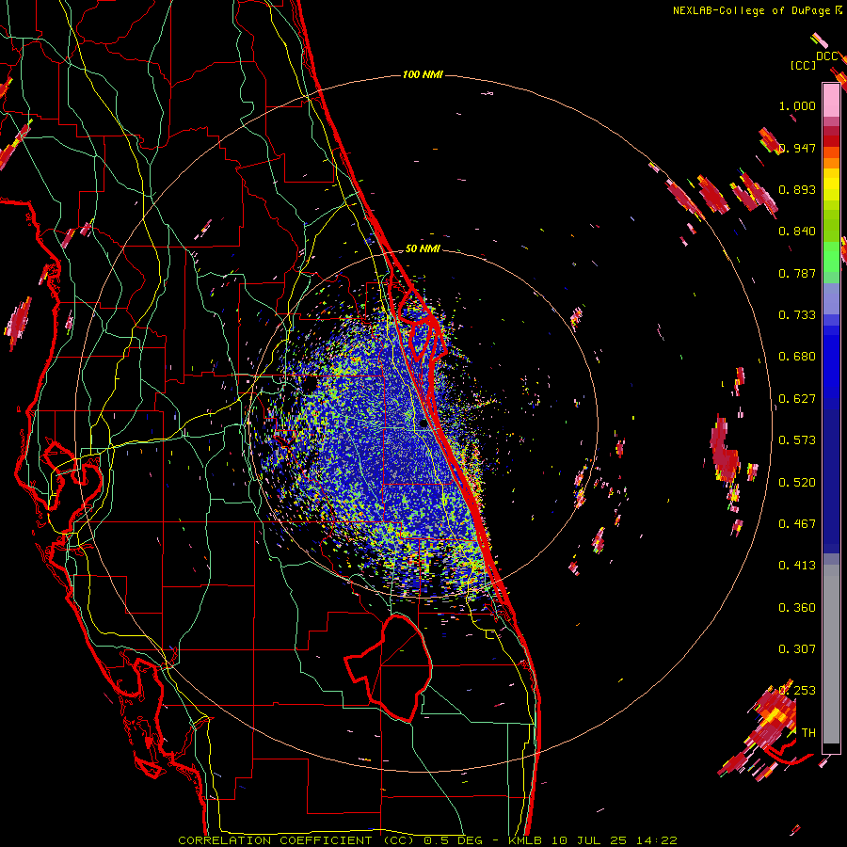Pick the gray segment of the color bar
Image resolution: width=847 pixels, height=847 pixels.
click(831, 654)
